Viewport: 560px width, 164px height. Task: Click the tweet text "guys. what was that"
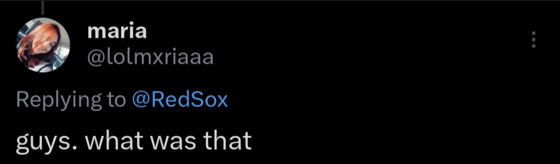[x=134, y=141]
